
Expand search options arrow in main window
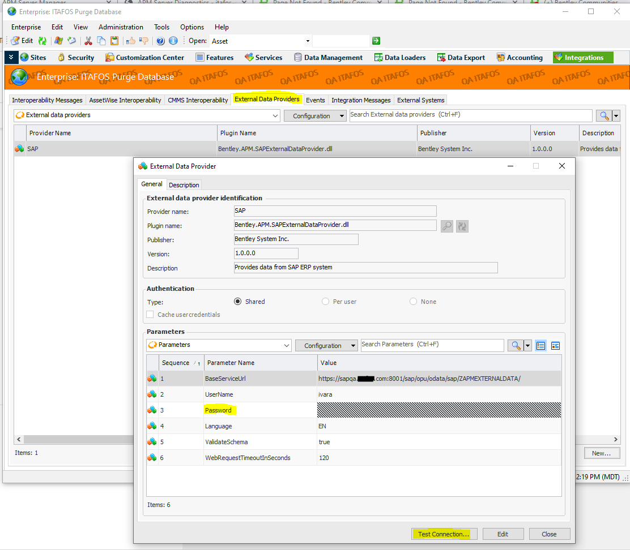pyautogui.click(x=616, y=116)
